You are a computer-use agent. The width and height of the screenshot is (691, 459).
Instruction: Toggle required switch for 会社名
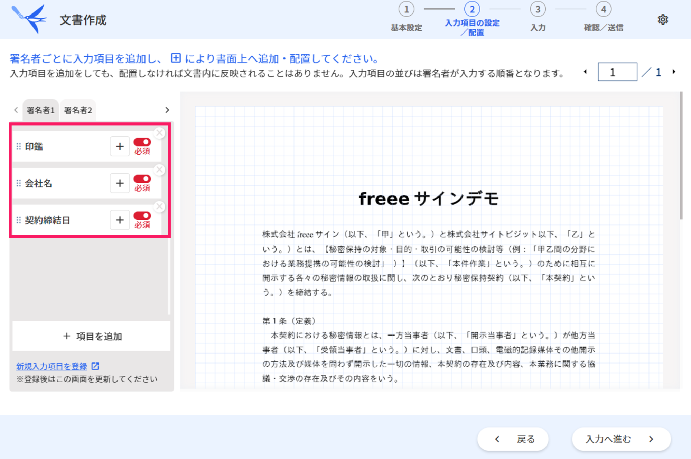pyautogui.click(x=142, y=179)
